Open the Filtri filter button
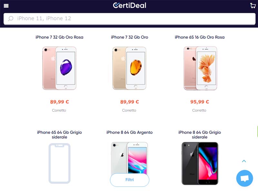The height and width of the screenshot is (191, 258). tap(130, 180)
